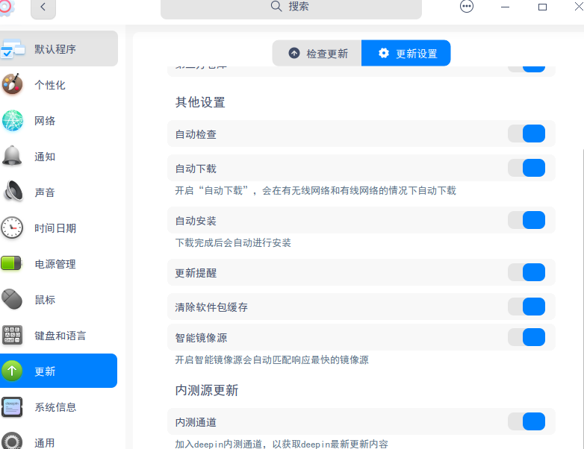Click the back arrow button

(x=43, y=7)
